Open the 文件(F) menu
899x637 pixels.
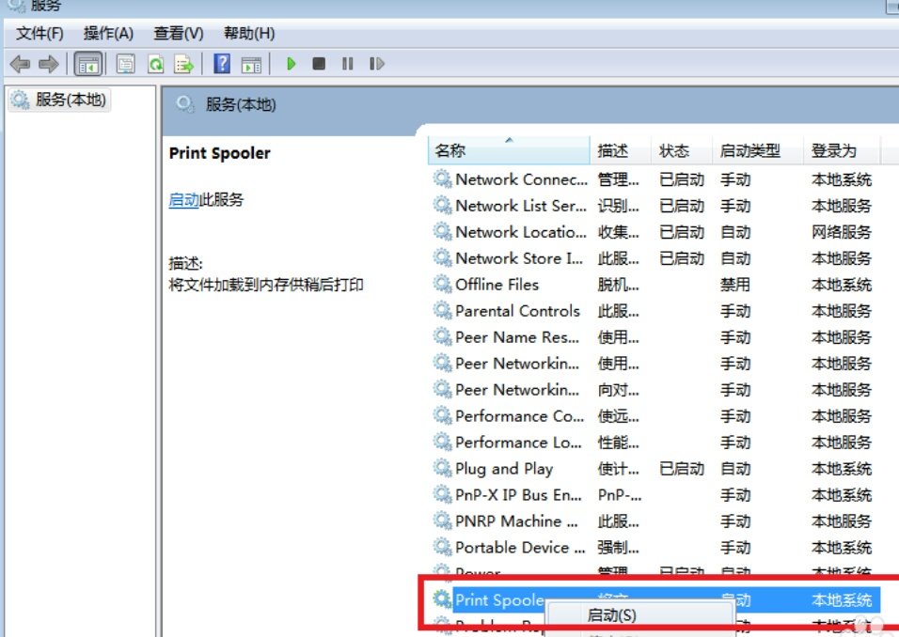pyautogui.click(x=39, y=34)
